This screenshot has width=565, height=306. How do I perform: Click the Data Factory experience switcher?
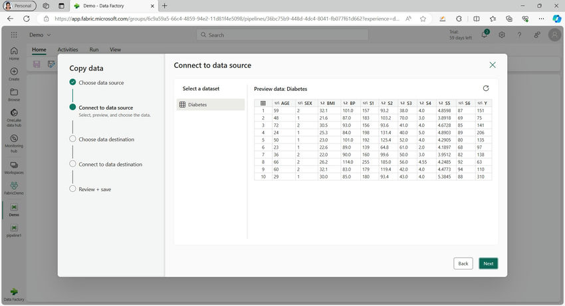coord(14,295)
